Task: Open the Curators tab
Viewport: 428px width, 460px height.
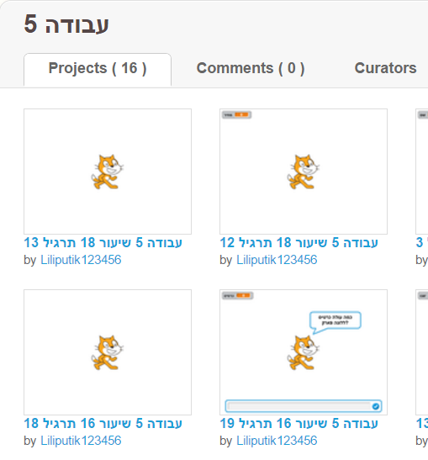Action: pos(385,68)
